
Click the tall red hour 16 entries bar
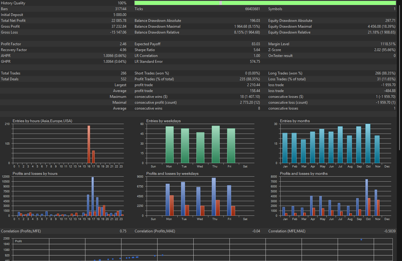pyautogui.click(x=89, y=144)
